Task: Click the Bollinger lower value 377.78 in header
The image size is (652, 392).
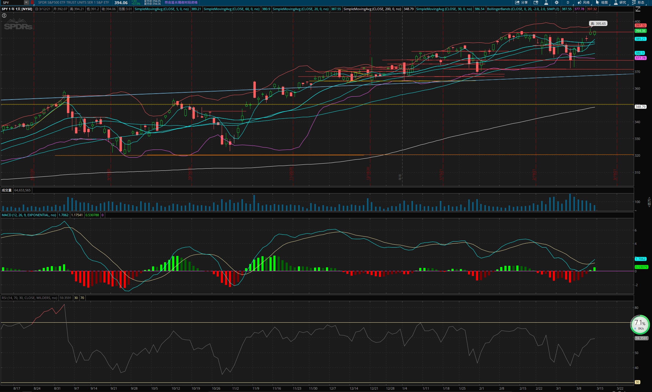Action: (579, 9)
